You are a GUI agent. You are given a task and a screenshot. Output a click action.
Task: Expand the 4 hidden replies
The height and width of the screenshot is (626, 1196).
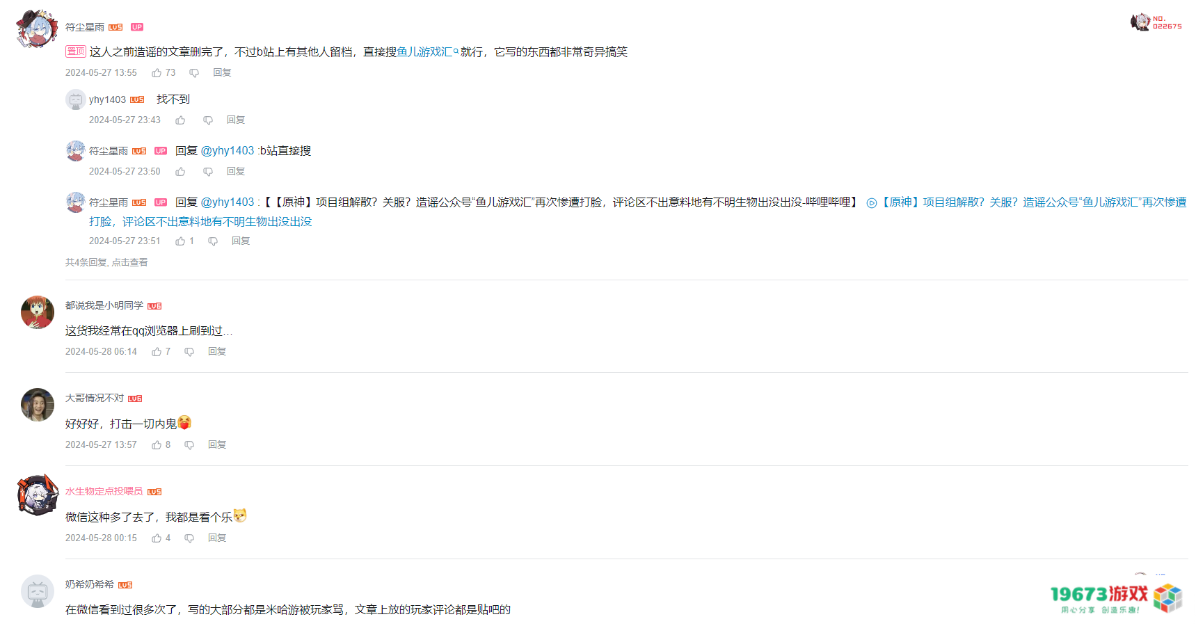pos(106,262)
